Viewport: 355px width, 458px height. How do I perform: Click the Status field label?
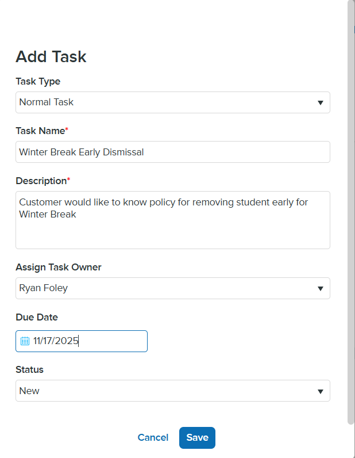(29, 369)
